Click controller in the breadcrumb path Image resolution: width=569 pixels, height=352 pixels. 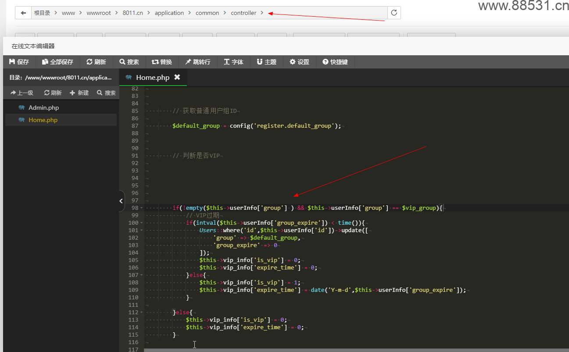click(243, 13)
